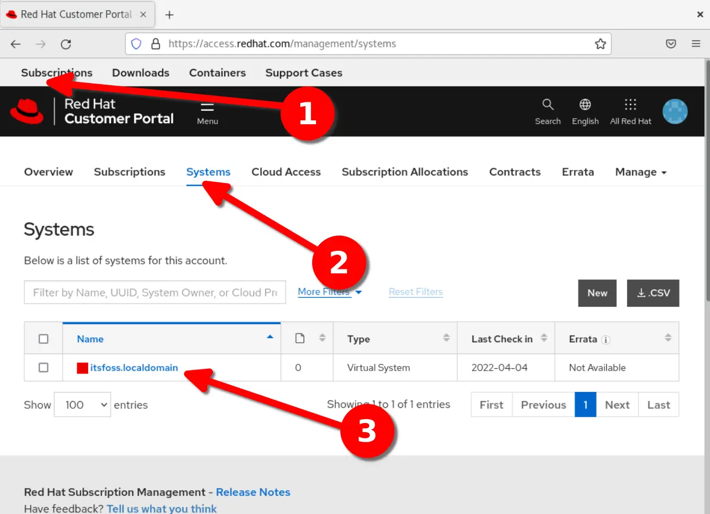Reload the page with the refresh icon
The image size is (710, 514).
[x=66, y=44]
